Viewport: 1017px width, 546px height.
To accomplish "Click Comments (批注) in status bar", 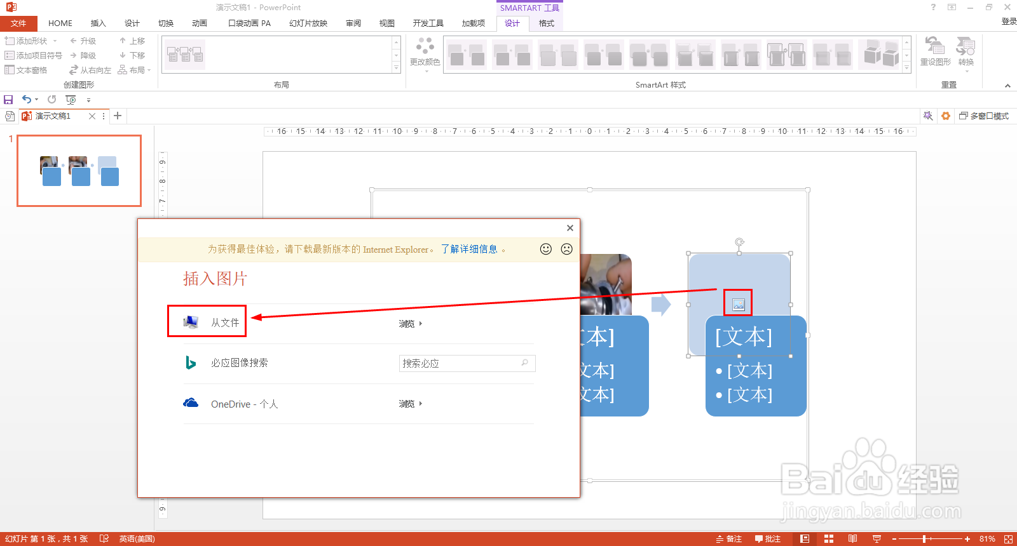I will click(x=768, y=539).
